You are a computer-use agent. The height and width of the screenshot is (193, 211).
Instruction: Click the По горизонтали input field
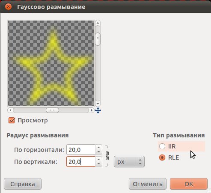pos(81,150)
